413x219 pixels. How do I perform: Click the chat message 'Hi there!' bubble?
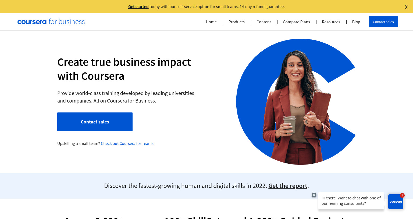point(351,201)
